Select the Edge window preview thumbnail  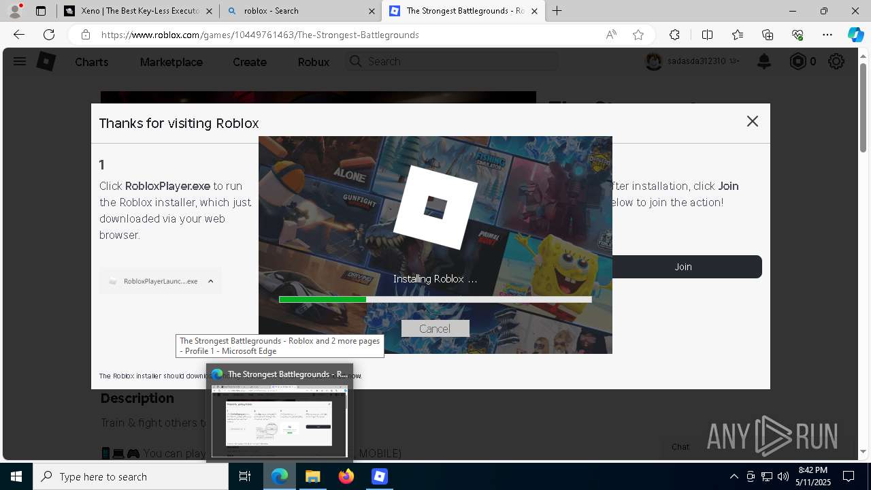coord(280,421)
